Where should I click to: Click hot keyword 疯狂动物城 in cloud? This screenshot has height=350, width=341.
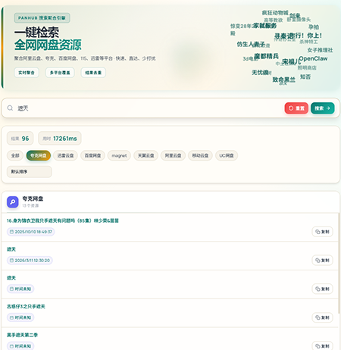coord(275,13)
